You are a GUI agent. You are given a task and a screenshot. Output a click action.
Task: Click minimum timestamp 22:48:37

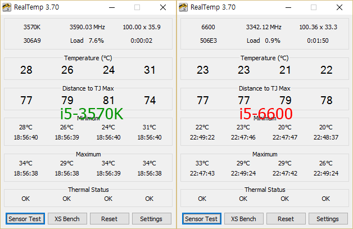(326, 137)
